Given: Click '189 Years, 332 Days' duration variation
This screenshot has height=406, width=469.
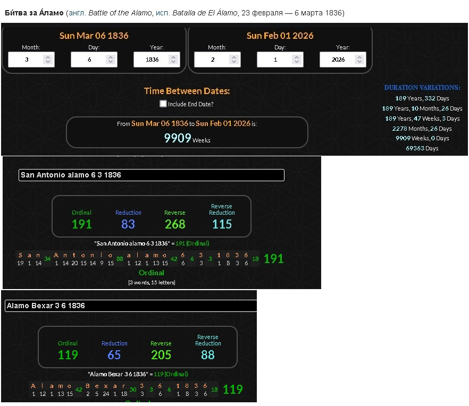Looking at the screenshot, I should 422,98.
